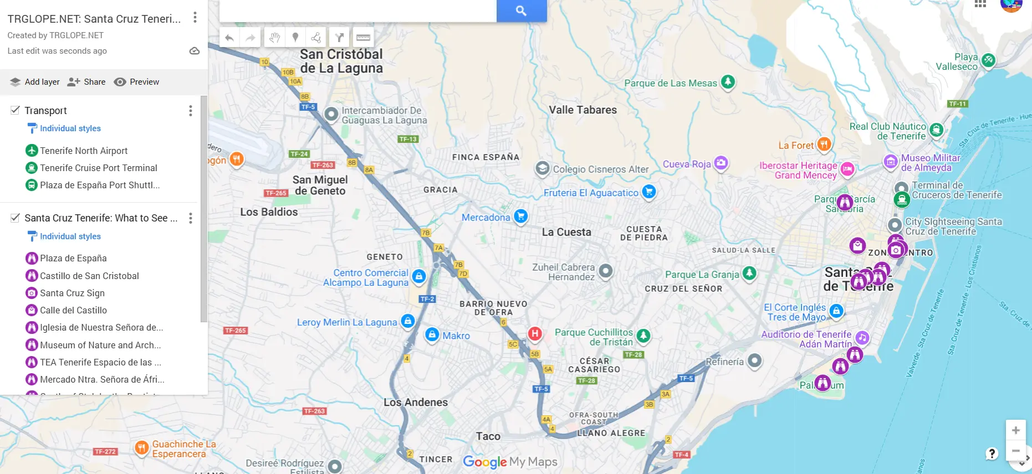Open the Share dialog
Screen dimensions: 1032x474
tap(86, 82)
